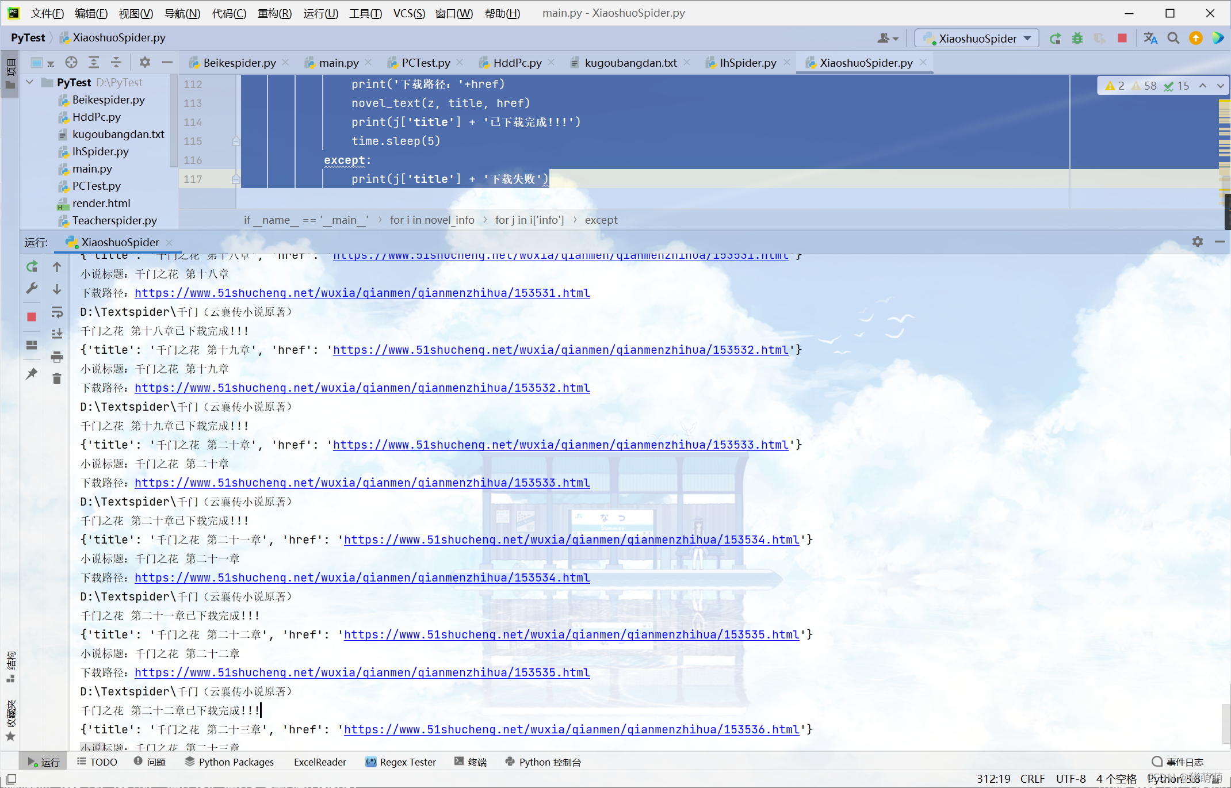This screenshot has width=1231, height=788.
Task: Toggle soft-wrap in the run console
Action: pyautogui.click(x=56, y=312)
